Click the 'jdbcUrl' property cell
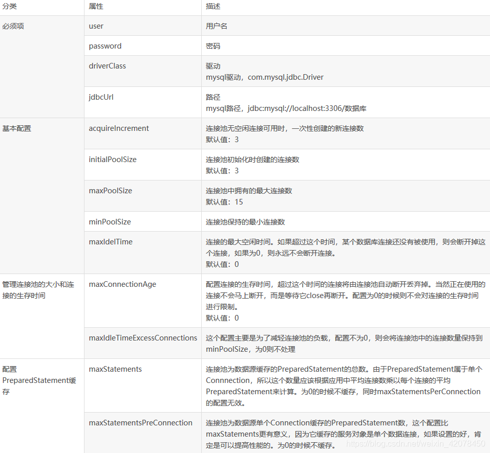This screenshot has width=490, height=453. (143, 103)
